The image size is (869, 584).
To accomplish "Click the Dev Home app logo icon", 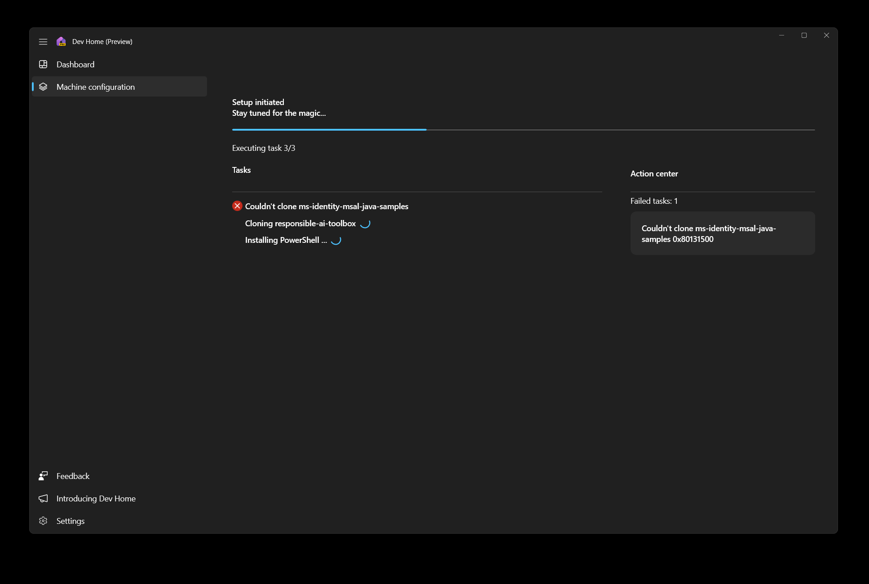I will click(61, 41).
